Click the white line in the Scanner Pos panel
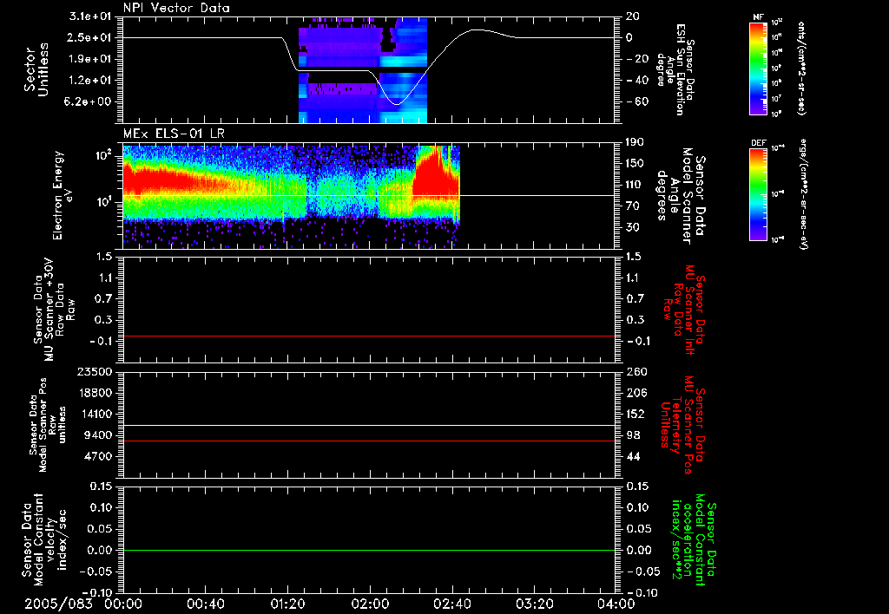The image size is (889, 614). tap(369, 425)
